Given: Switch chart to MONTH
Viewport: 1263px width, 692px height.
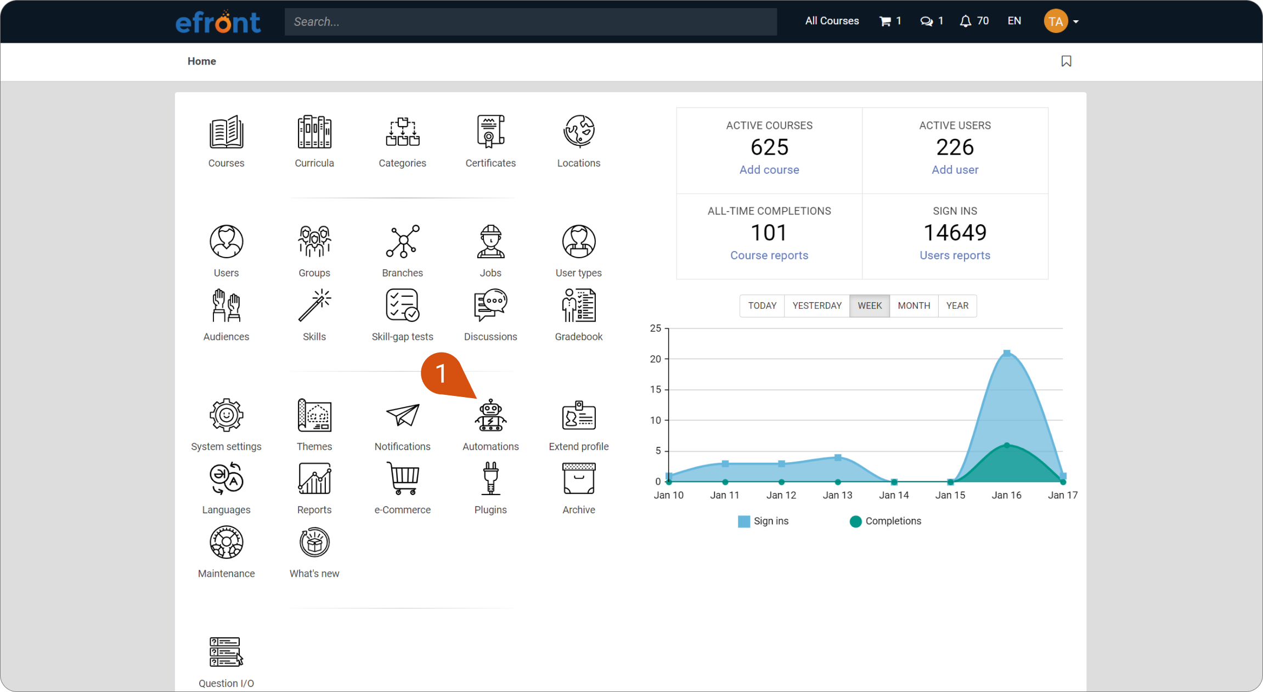Looking at the screenshot, I should pyautogui.click(x=914, y=305).
